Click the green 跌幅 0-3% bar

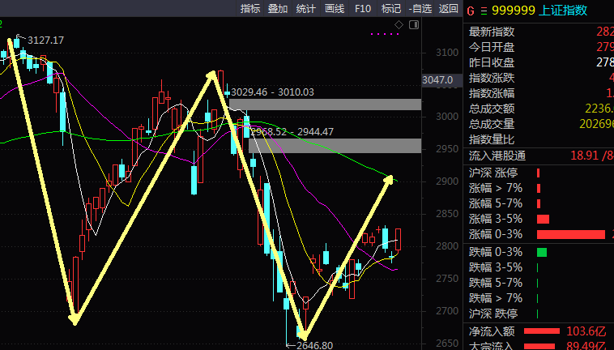coord(542,252)
